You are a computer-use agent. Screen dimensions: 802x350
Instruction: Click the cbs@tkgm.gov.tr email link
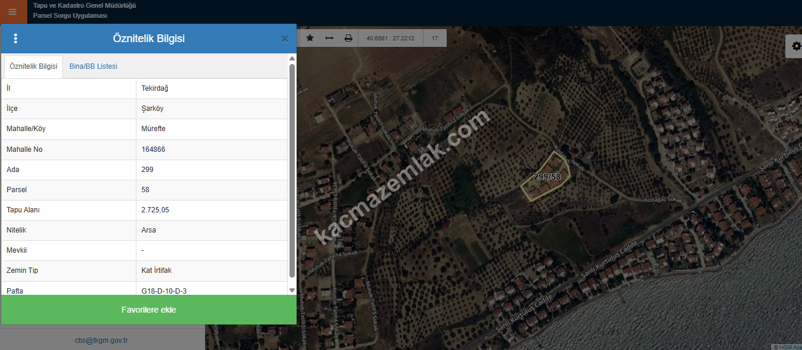tap(101, 341)
